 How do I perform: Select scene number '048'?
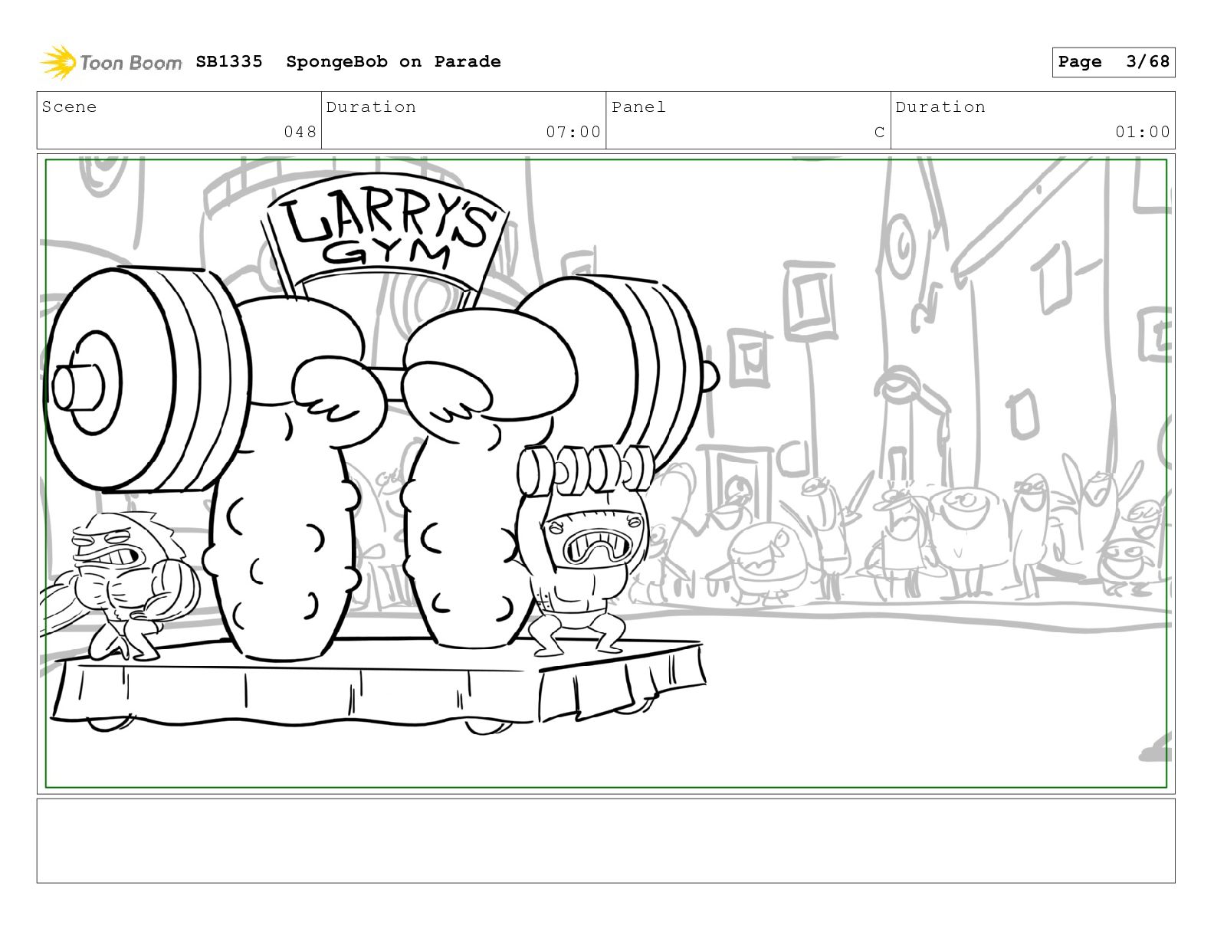pyautogui.click(x=300, y=132)
